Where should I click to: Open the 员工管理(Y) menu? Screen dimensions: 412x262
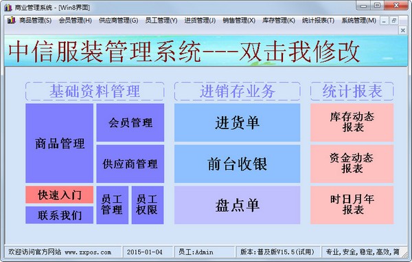coord(161,21)
